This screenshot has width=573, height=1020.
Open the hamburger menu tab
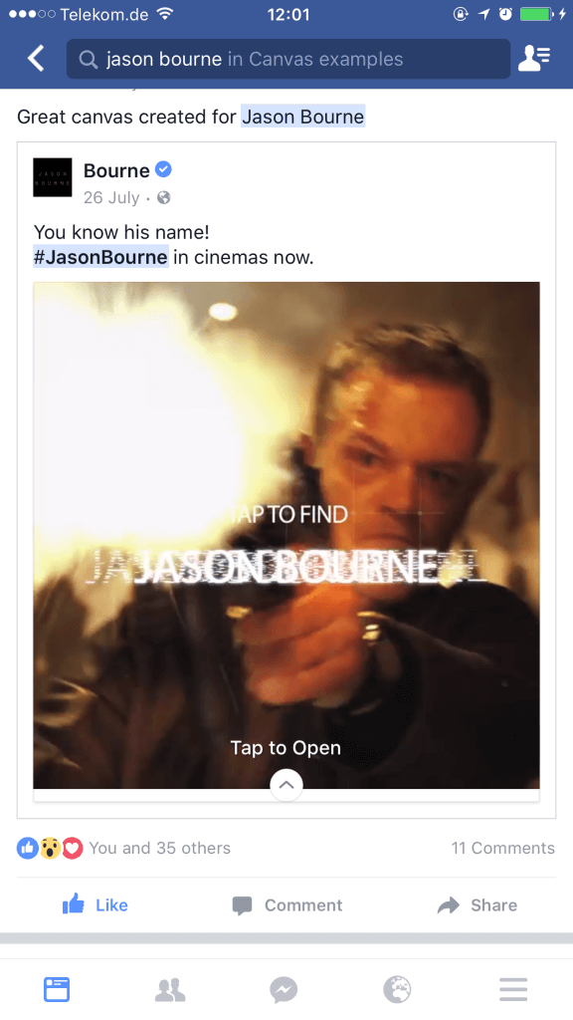[513, 989]
